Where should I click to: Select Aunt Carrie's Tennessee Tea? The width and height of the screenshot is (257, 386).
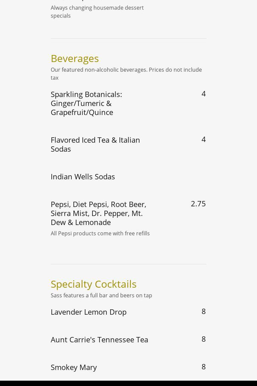tap(99, 340)
